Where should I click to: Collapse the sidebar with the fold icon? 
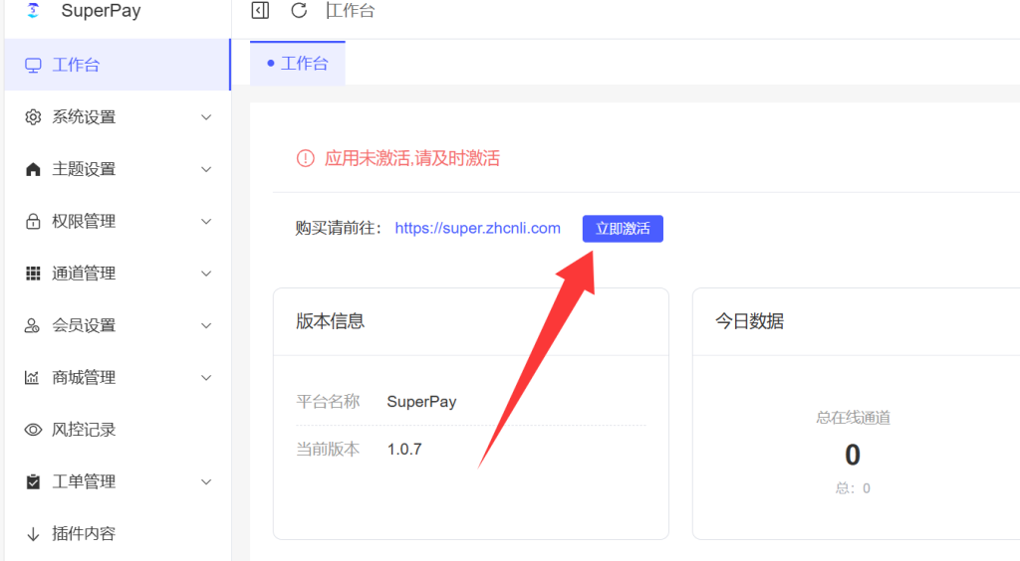tap(260, 11)
